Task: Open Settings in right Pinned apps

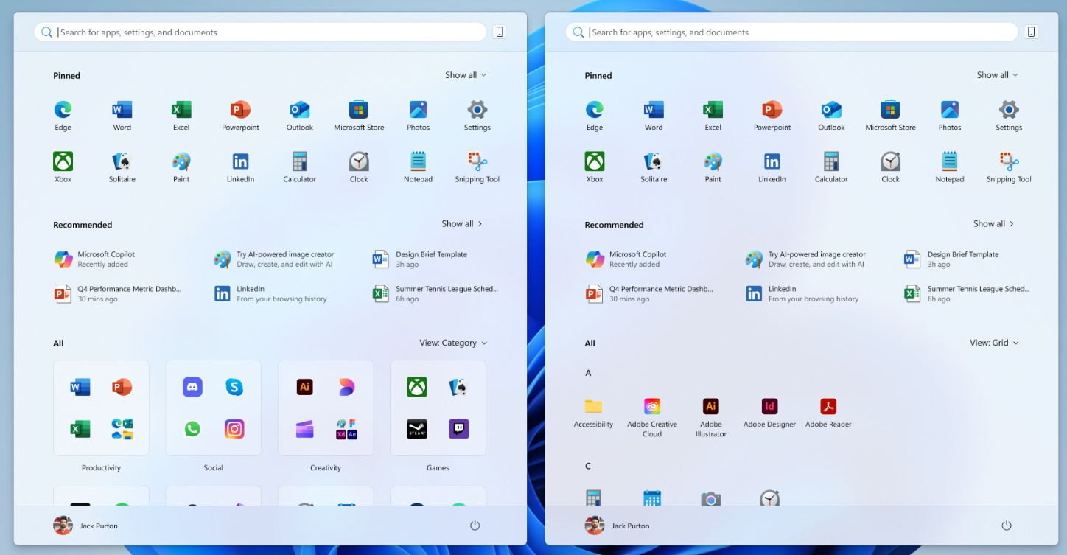Action: point(1009,115)
